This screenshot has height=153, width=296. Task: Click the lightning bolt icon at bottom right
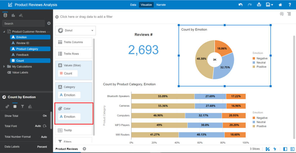tap(275, 149)
